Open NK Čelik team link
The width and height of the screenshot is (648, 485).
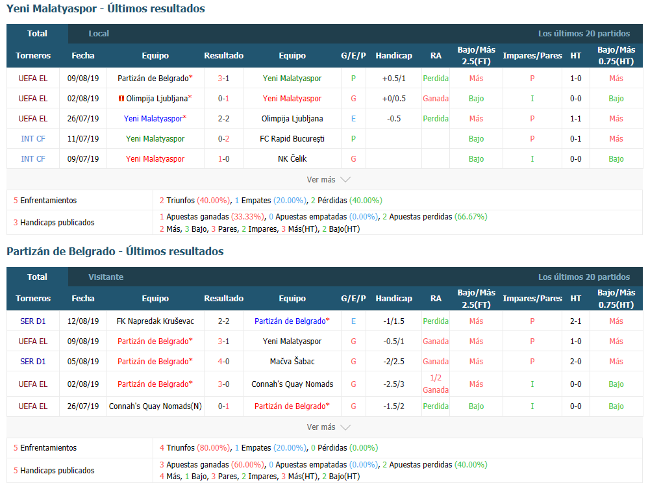292,158
